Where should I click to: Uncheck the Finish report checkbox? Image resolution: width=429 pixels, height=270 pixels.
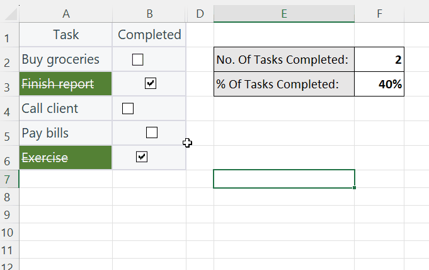151,83
